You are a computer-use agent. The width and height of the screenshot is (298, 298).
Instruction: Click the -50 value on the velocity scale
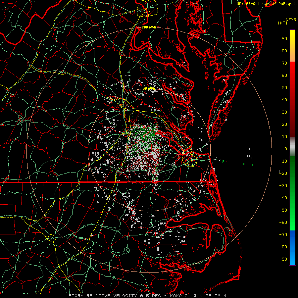point(283,210)
